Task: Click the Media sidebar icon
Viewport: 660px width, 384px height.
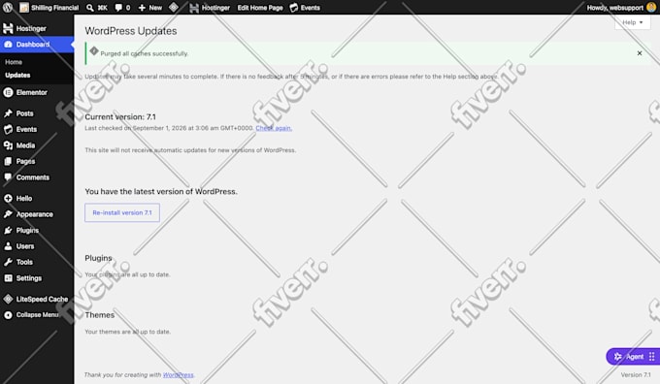Action: tap(8, 145)
